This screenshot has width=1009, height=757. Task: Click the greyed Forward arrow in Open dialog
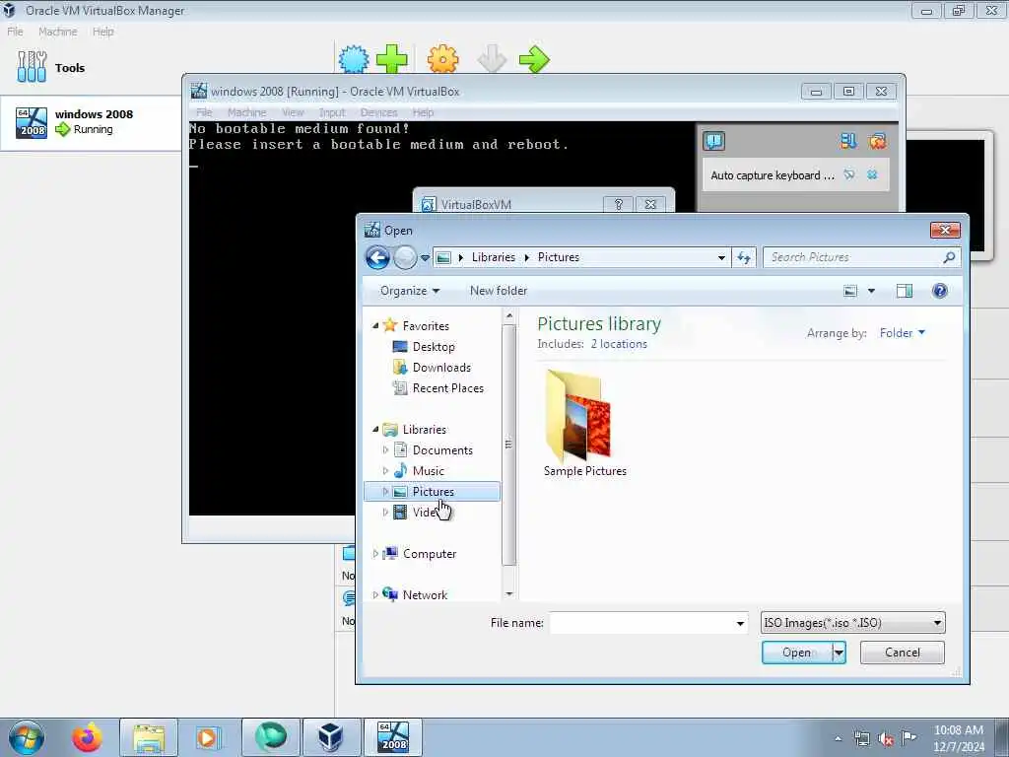click(x=405, y=257)
